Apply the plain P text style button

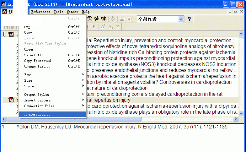[x=94, y=27]
